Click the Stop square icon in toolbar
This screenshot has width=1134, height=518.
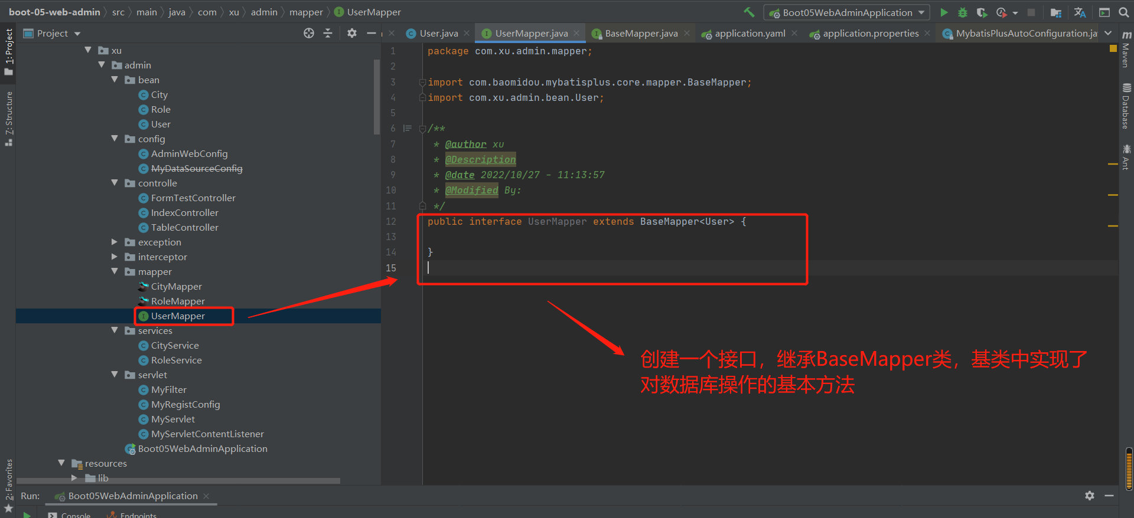1031,12
